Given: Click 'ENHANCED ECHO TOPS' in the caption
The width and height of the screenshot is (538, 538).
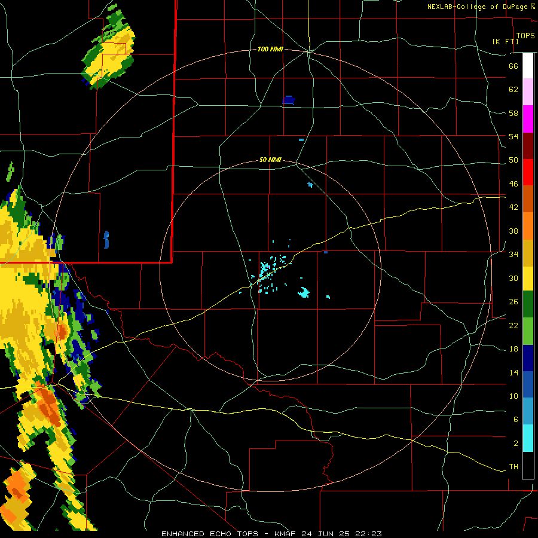Looking at the screenshot, I should (210, 534).
